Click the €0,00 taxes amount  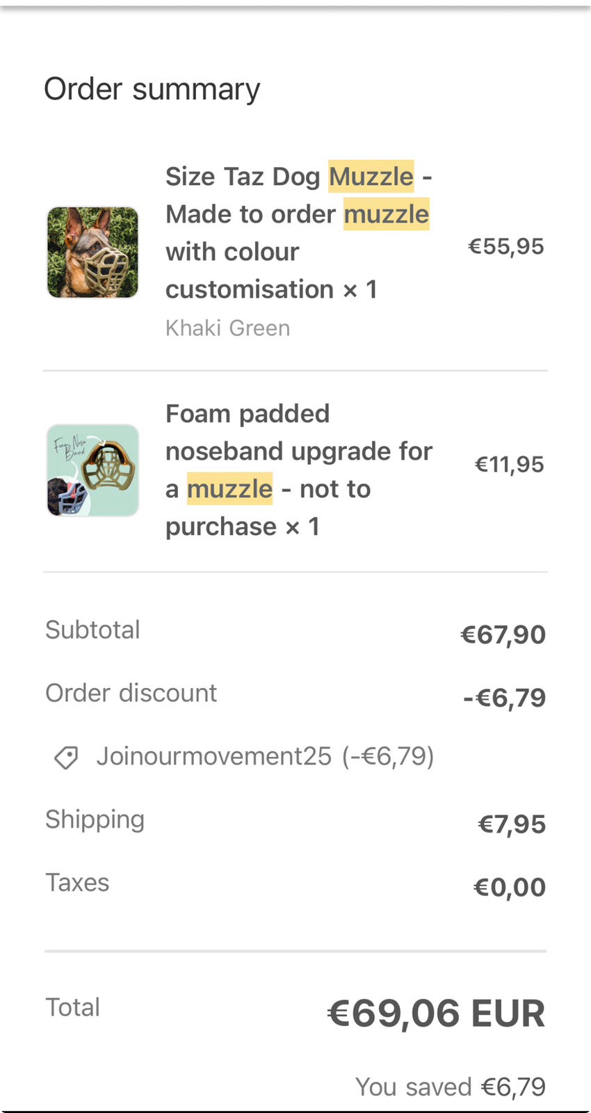coord(509,888)
